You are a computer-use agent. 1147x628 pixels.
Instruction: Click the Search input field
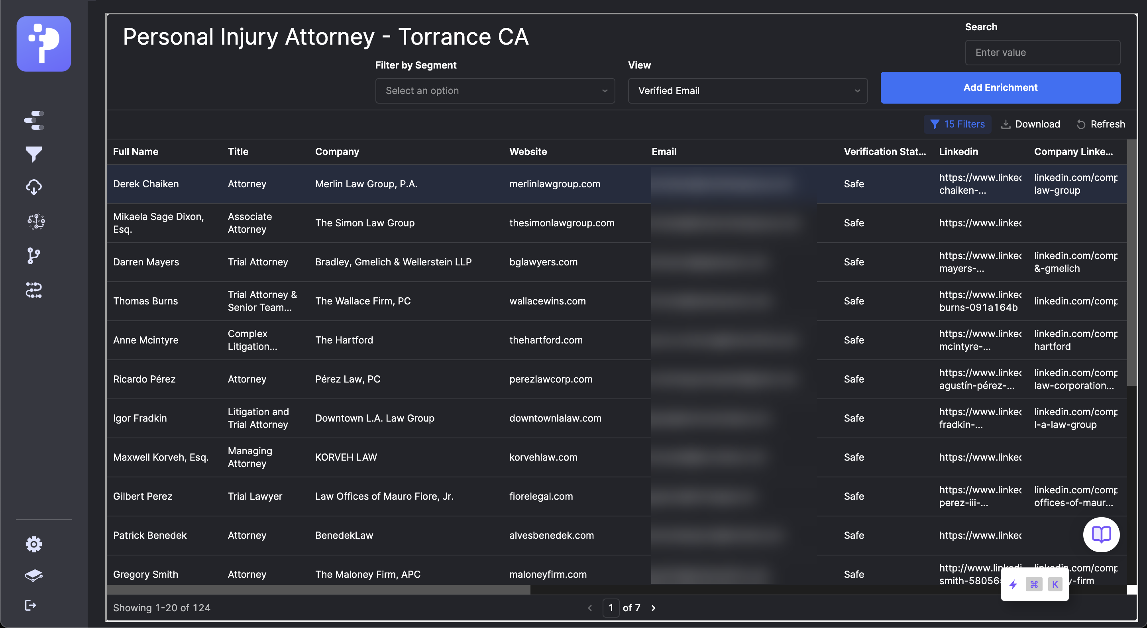[x=1042, y=53]
